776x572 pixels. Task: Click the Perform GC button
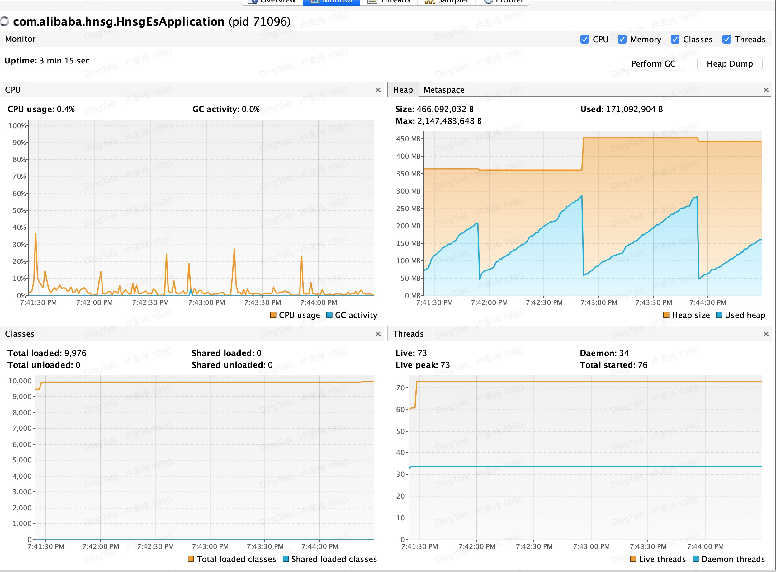pos(653,64)
